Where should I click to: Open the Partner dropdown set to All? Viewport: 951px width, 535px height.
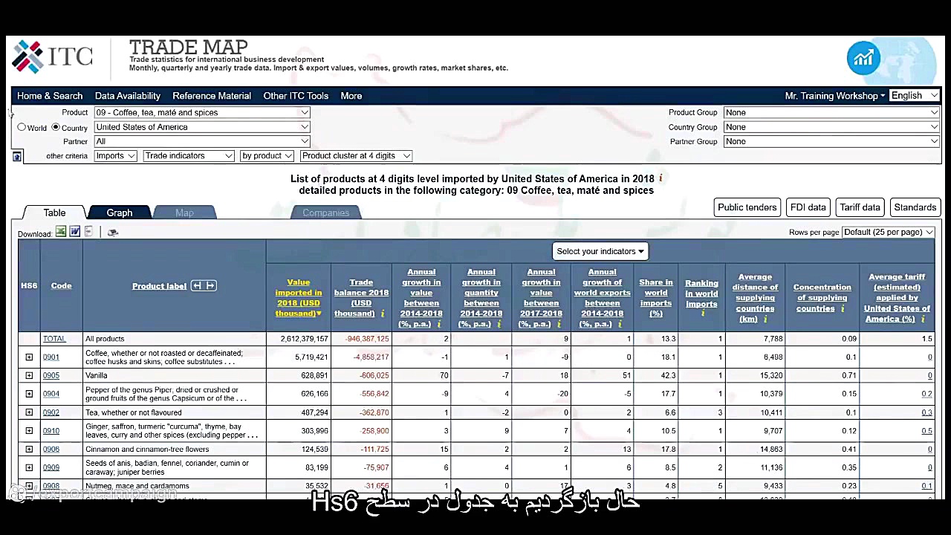coord(202,141)
